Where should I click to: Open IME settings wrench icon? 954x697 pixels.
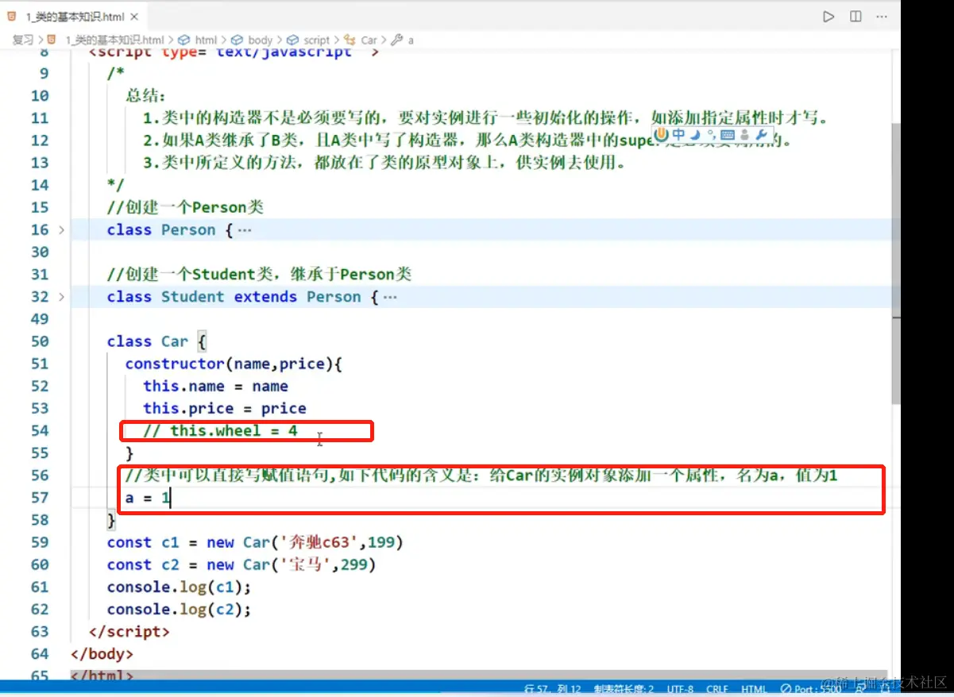click(x=761, y=134)
